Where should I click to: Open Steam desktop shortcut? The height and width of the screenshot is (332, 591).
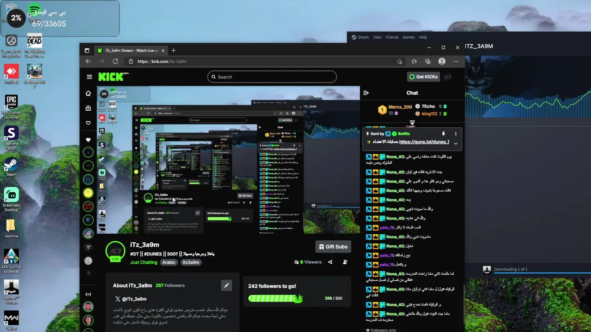coord(11,167)
